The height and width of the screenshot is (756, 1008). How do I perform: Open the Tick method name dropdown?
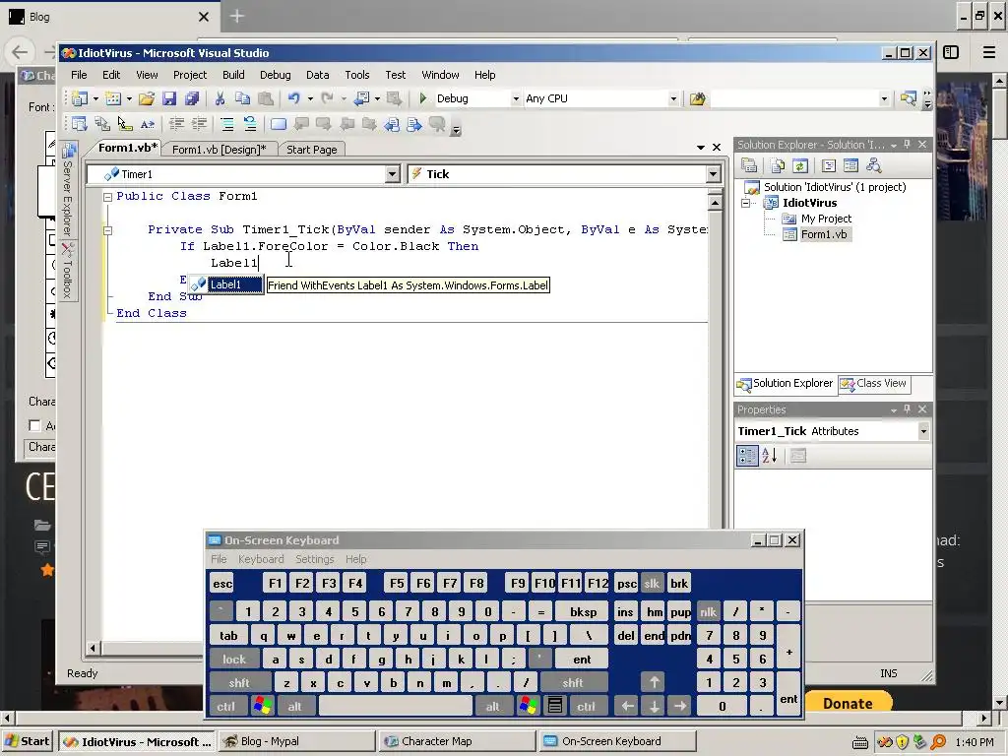pyautogui.click(x=713, y=174)
